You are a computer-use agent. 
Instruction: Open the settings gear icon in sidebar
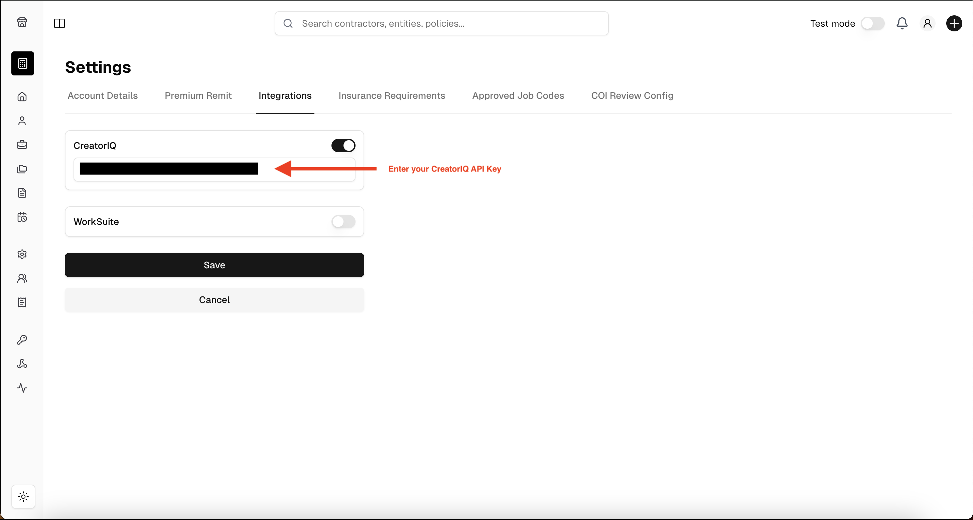[x=22, y=254]
